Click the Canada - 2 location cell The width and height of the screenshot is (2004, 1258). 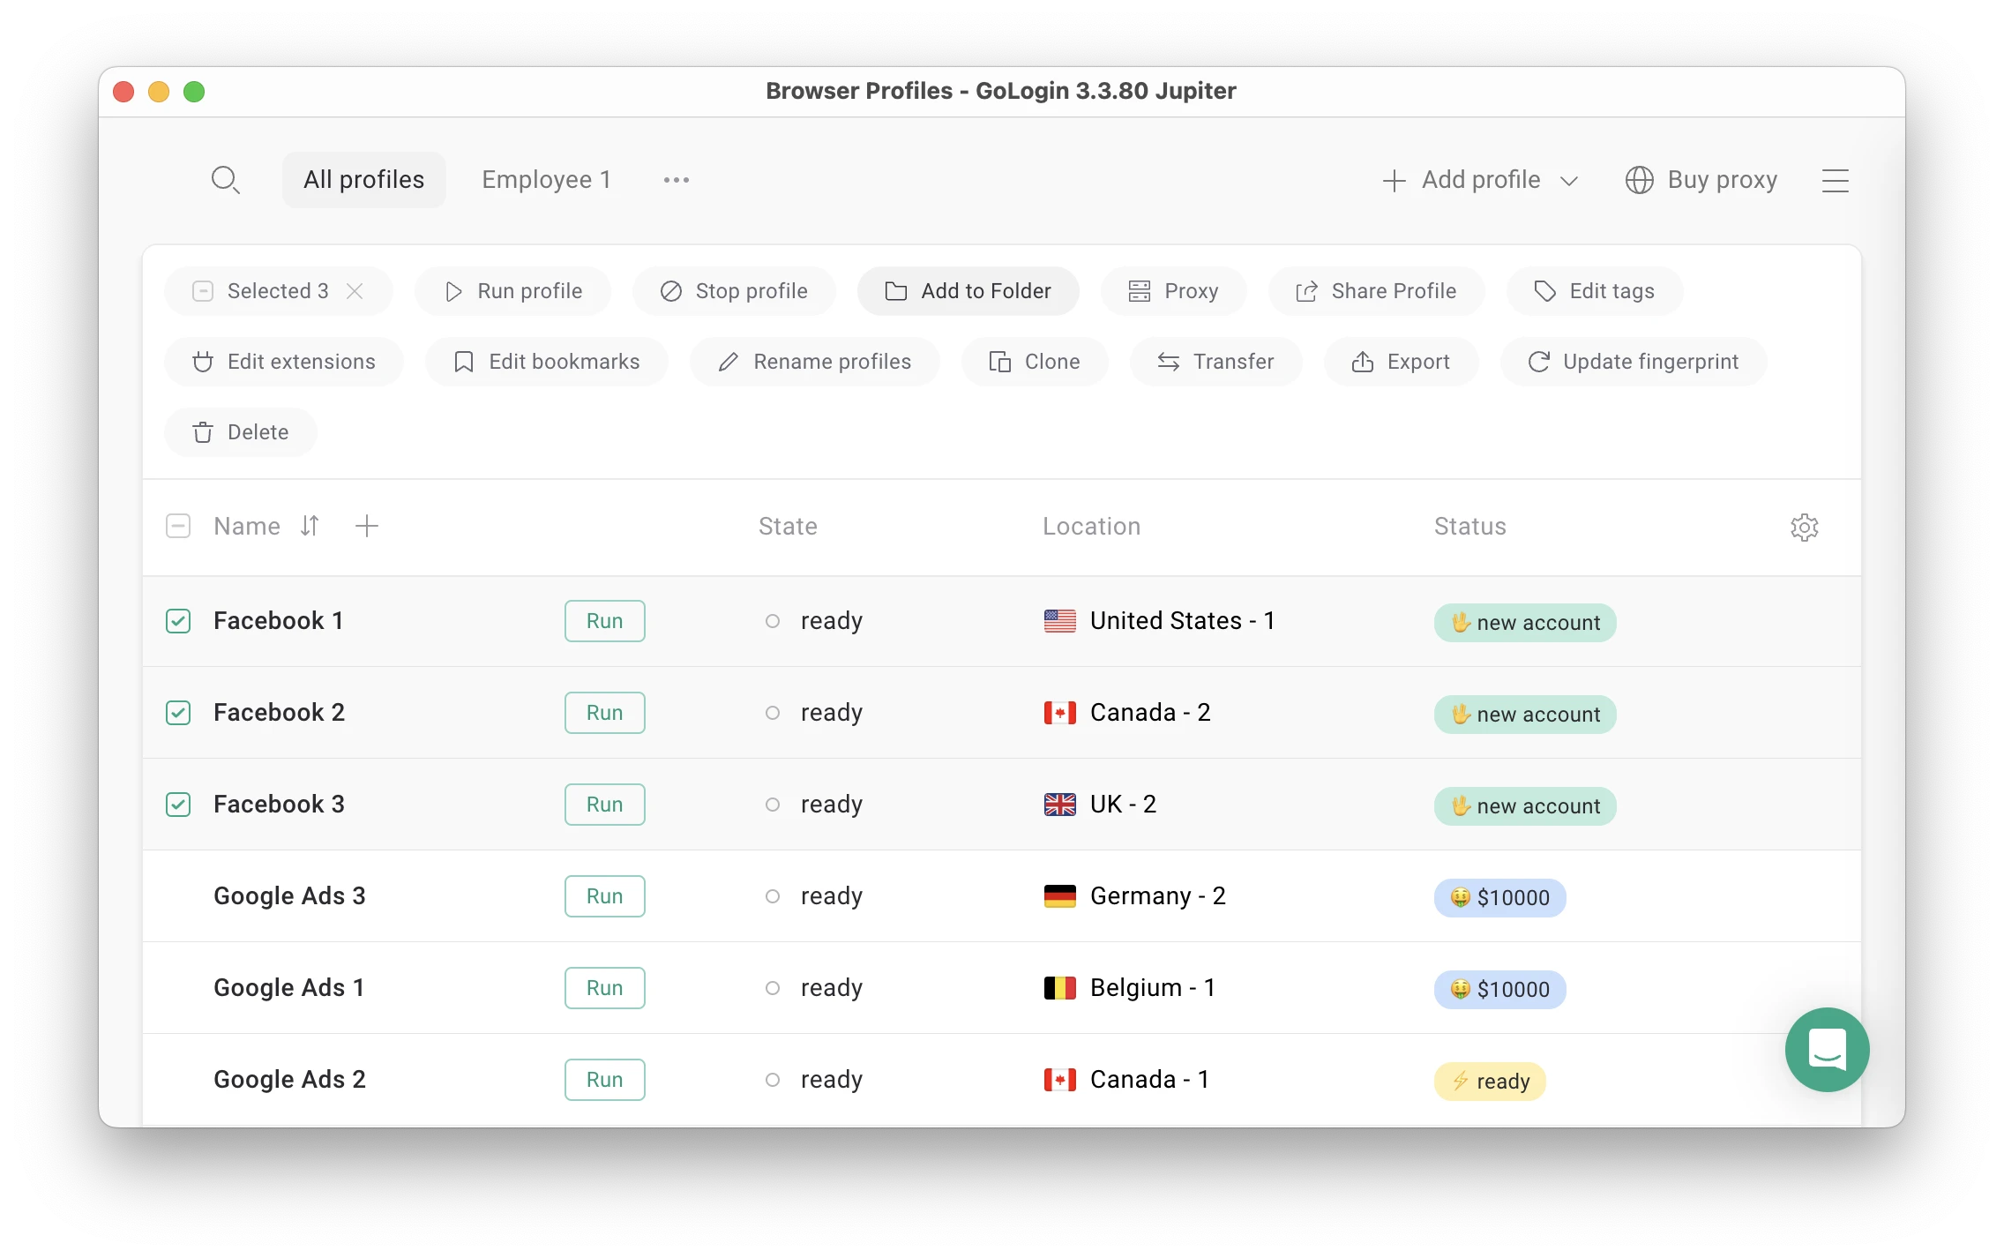click(1127, 713)
